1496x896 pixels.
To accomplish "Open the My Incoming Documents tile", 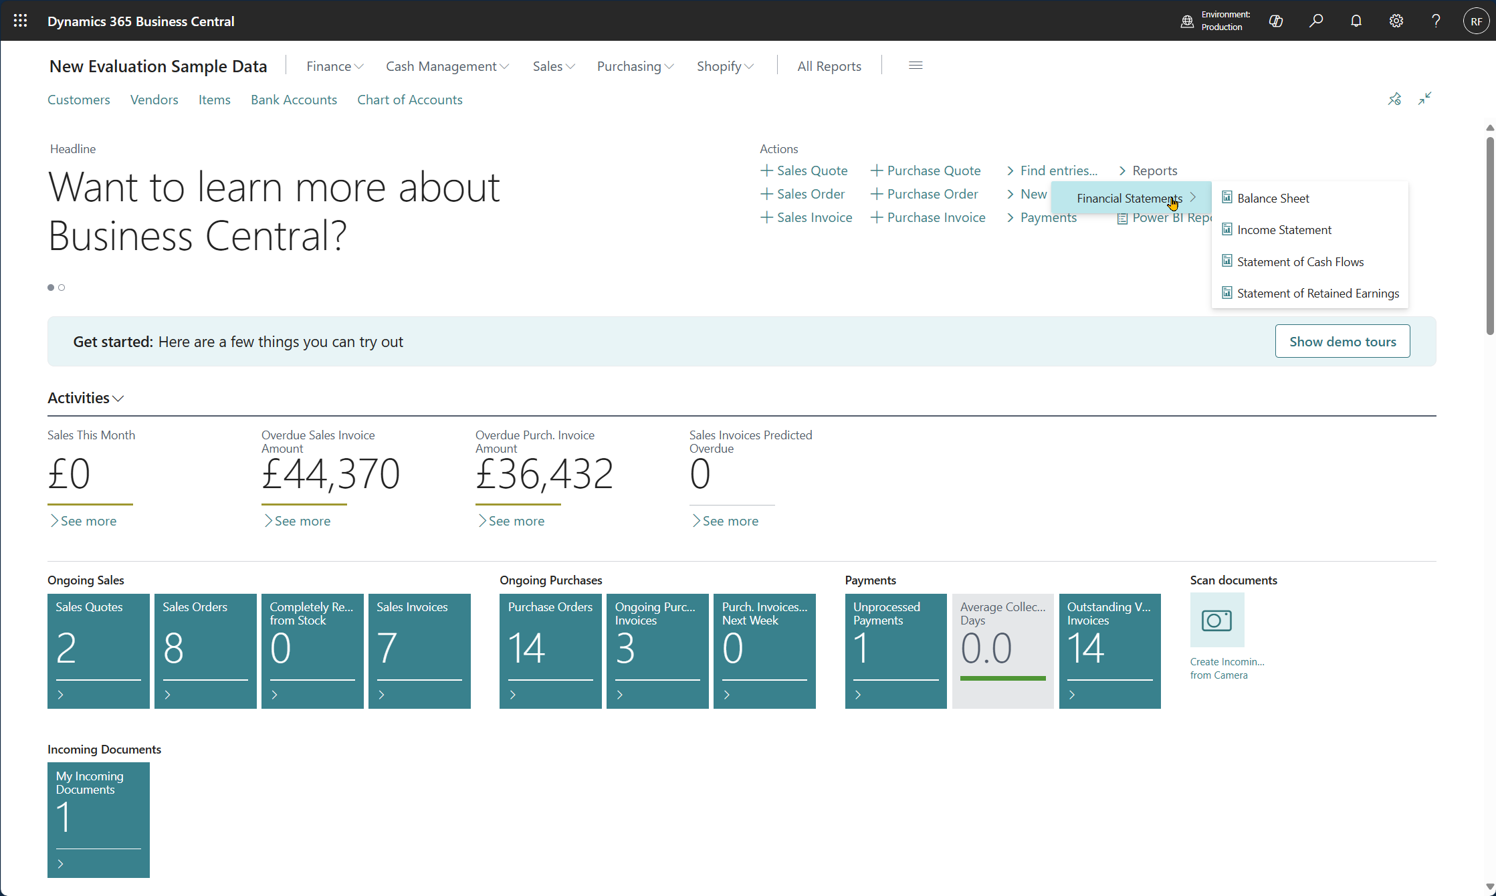I will (x=98, y=820).
